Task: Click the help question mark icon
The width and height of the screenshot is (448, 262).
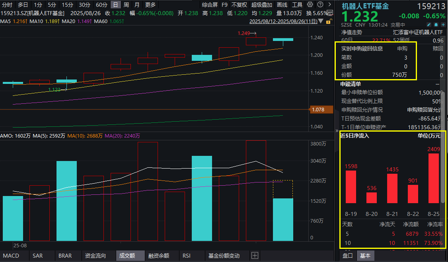Action: 320,4
